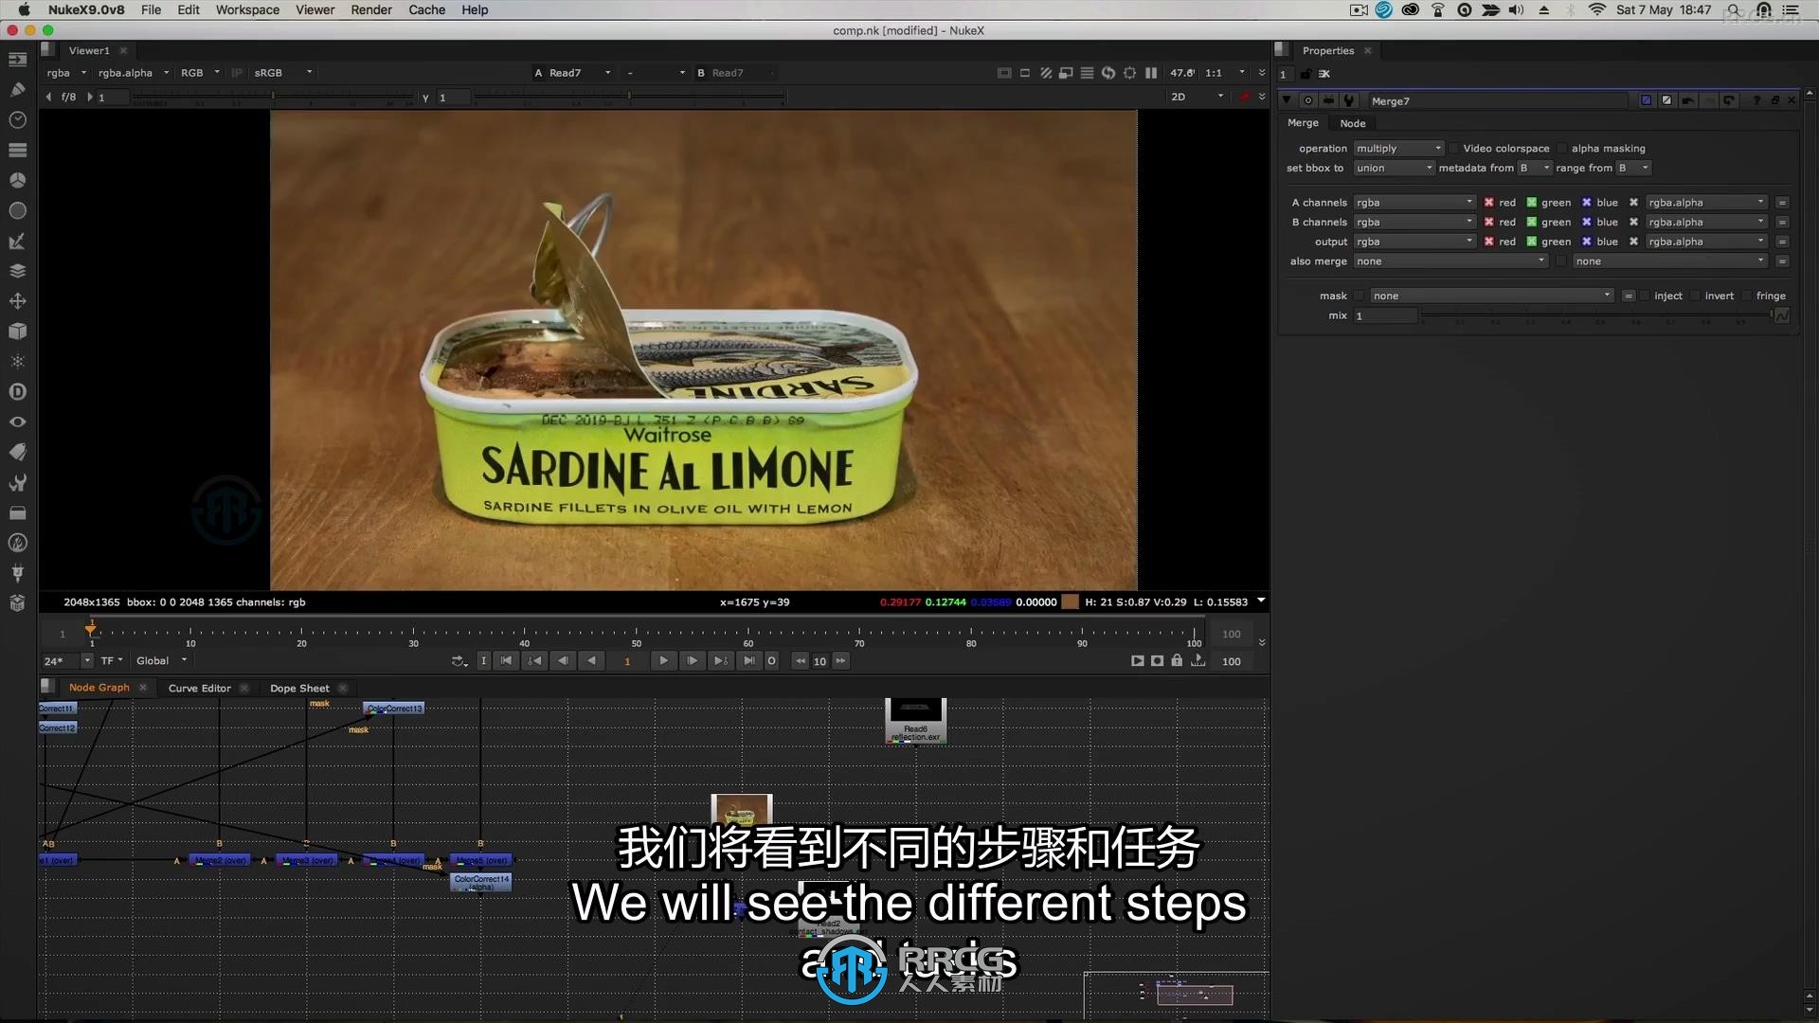Jump to the first frame

click(507, 661)
